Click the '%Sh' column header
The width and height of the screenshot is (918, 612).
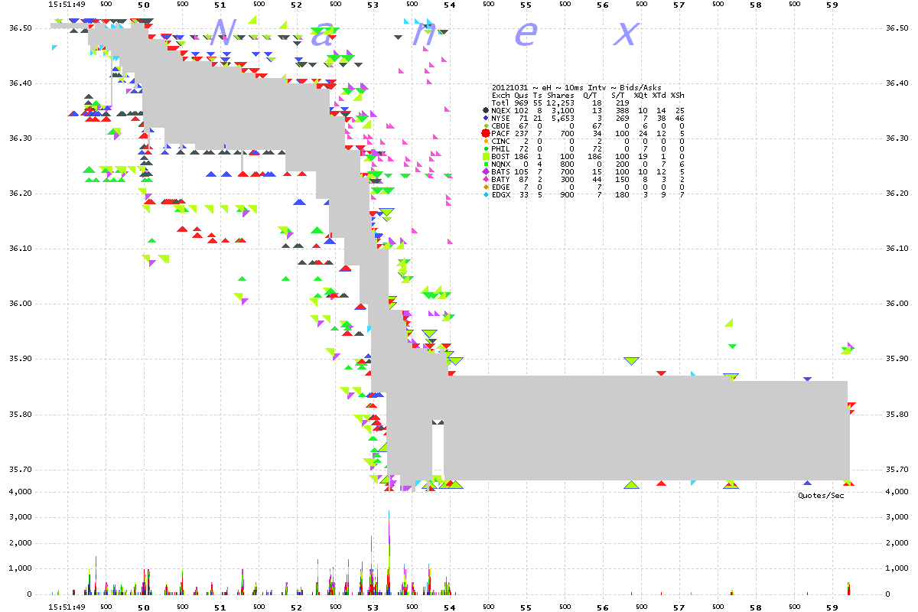(678, 96)
